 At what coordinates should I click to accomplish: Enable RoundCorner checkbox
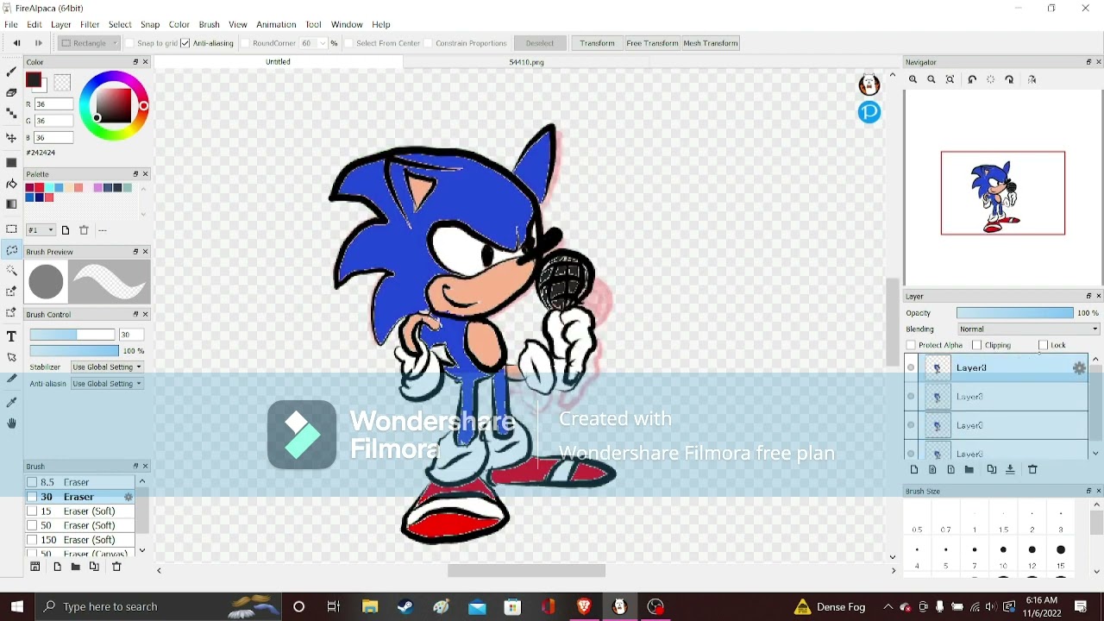point(245,43)
